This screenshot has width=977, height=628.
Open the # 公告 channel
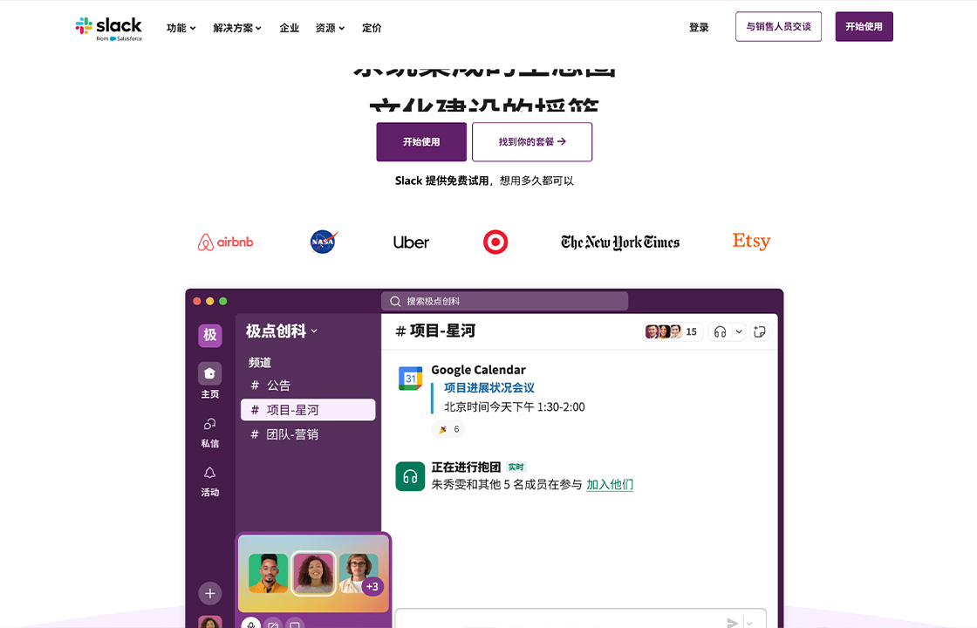pyautogui.click(x=271, y=386)
